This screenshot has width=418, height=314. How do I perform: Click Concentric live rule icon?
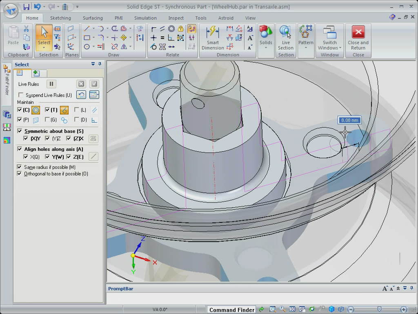[x=36, y=110]
